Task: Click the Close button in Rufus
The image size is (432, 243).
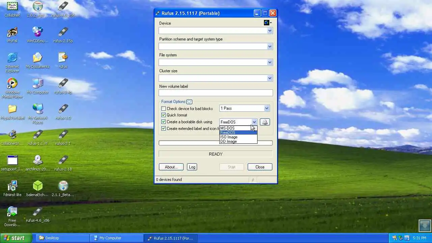Action: click(260, 167)
